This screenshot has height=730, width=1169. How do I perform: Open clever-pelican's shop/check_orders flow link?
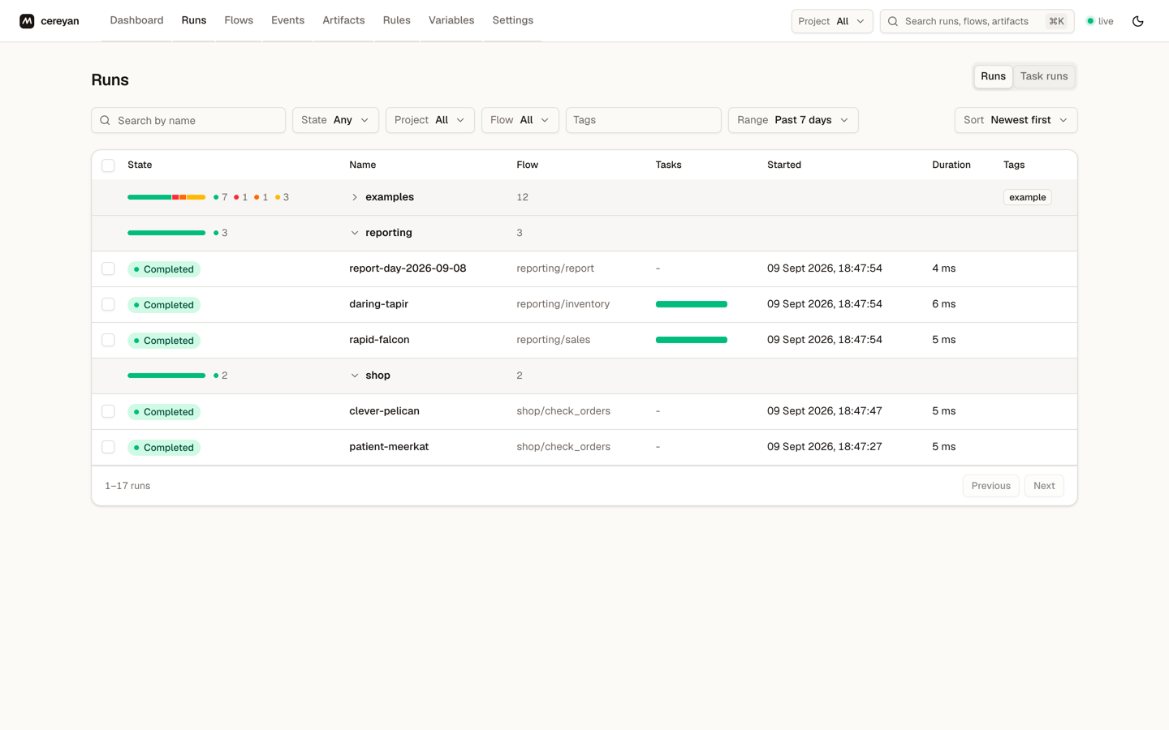(563, 411)
